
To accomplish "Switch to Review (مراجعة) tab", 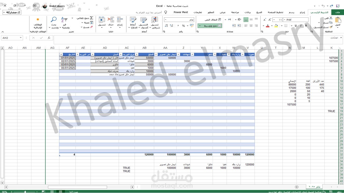I will click(236, 12).
